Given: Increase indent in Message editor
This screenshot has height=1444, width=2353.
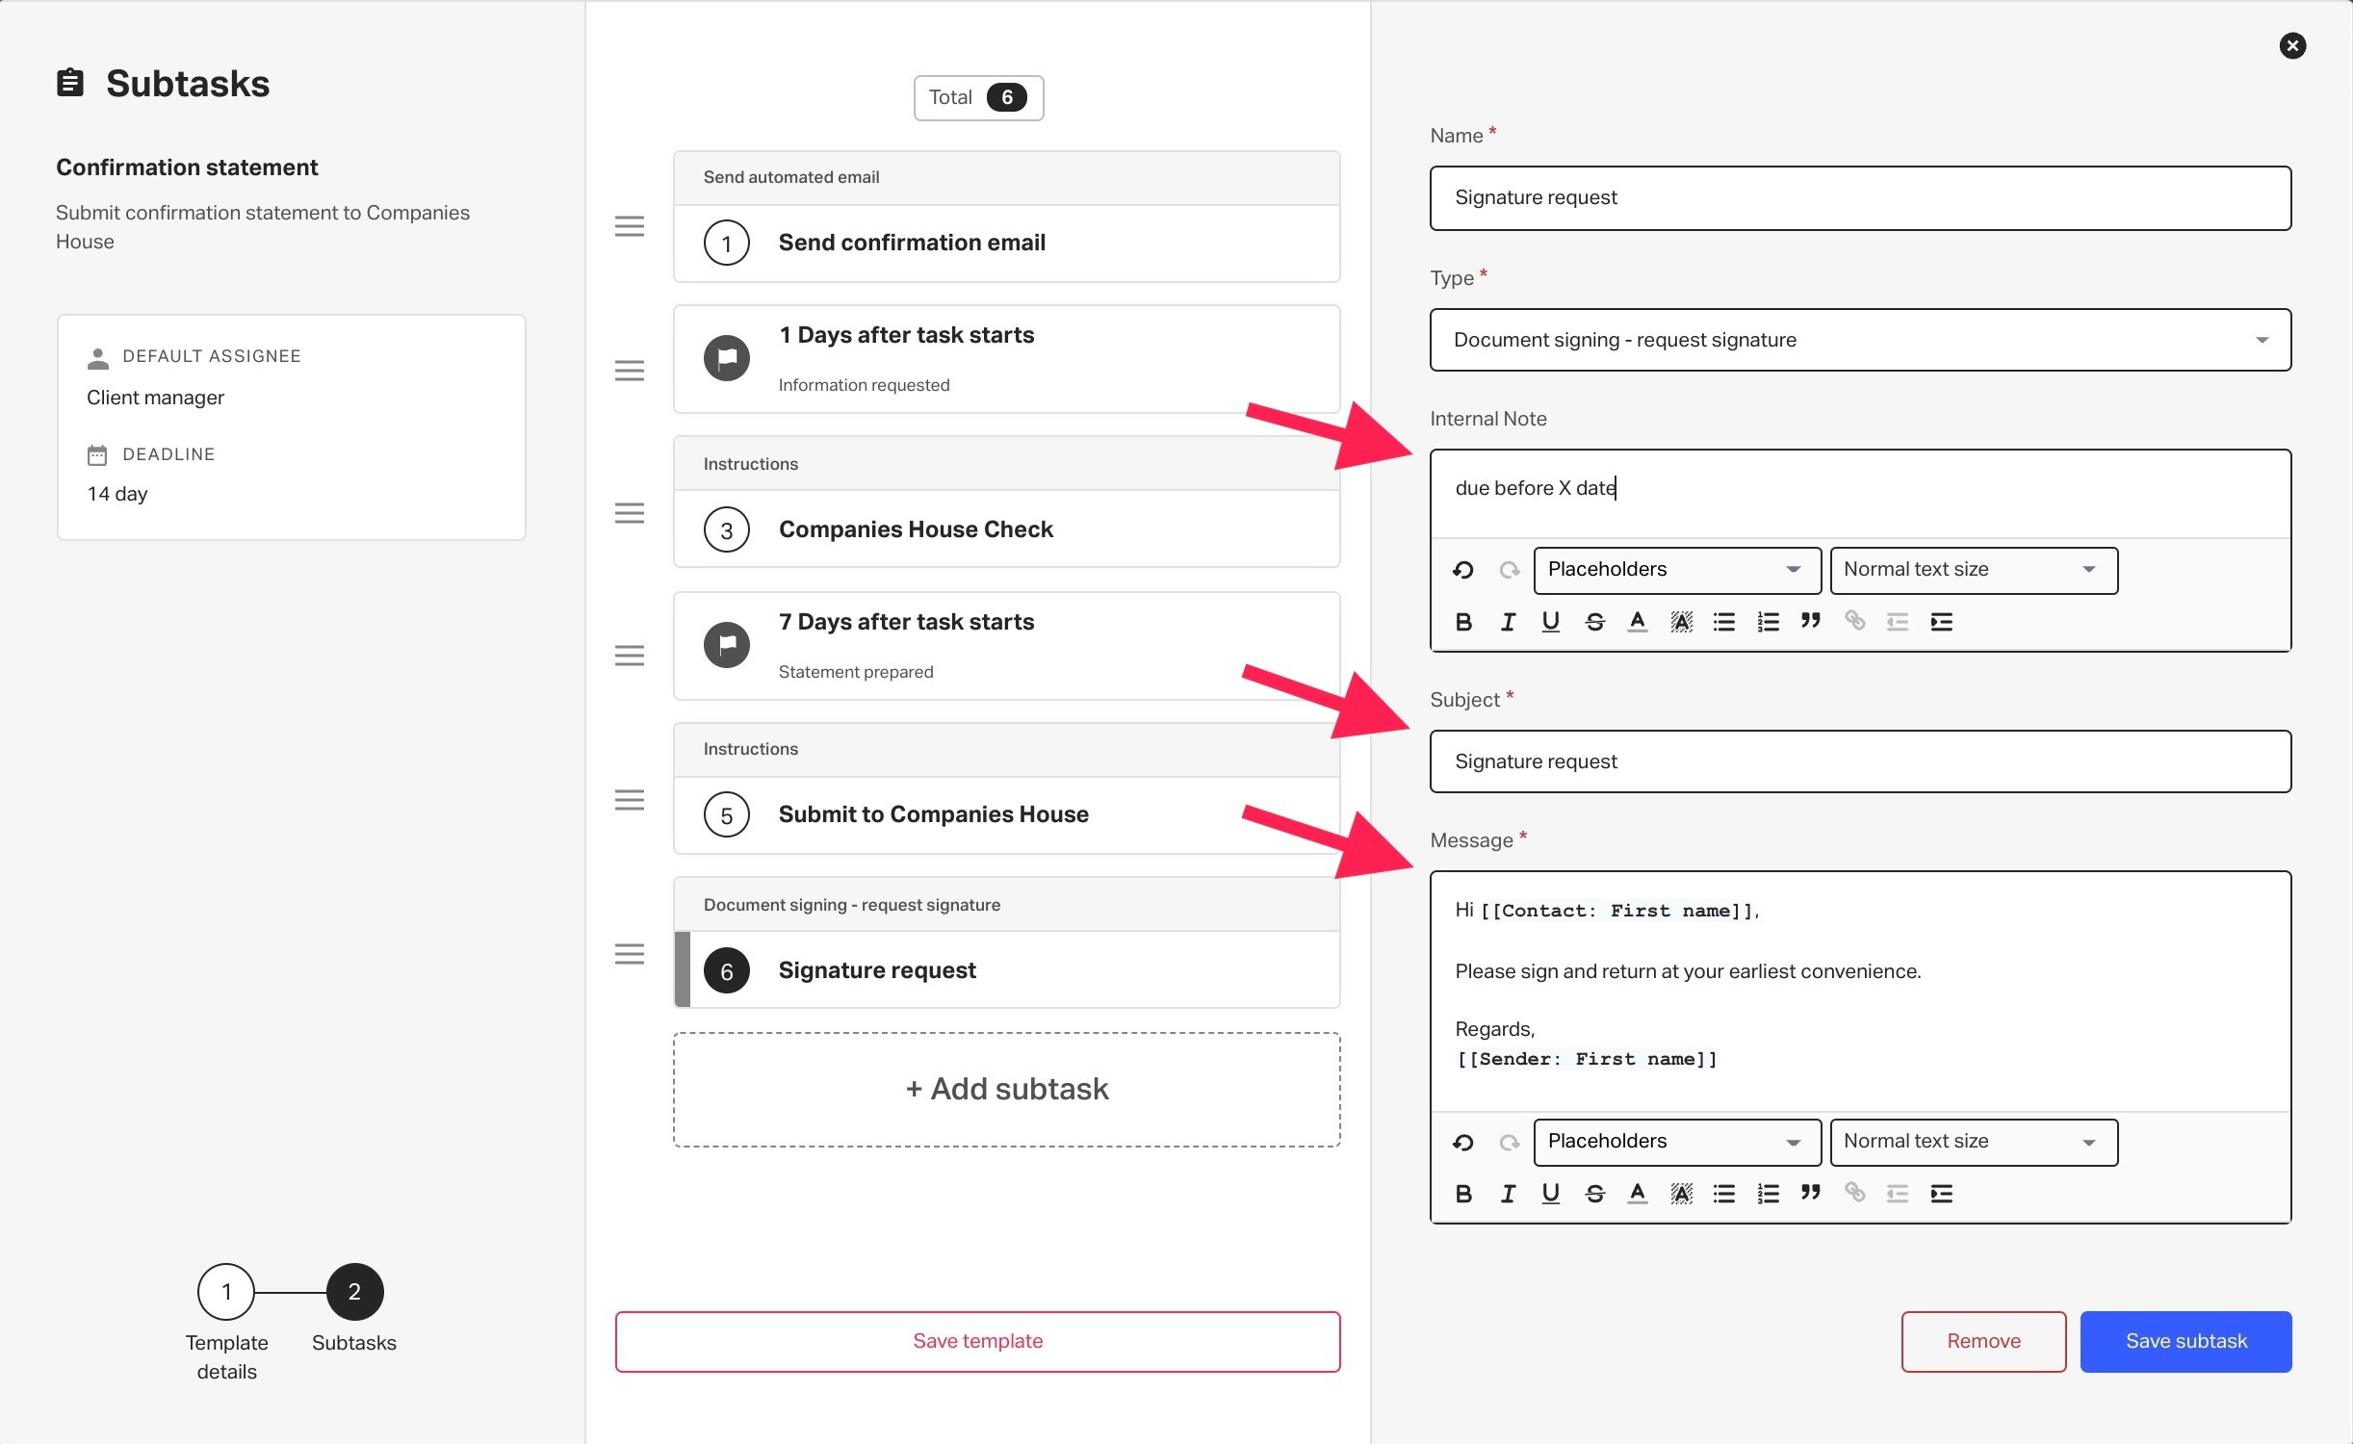Looking at the screenshot, I should click(1941, 1194).
